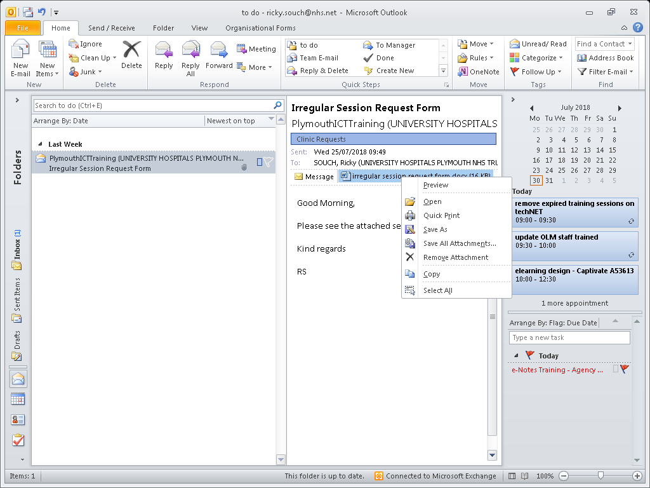Run the To Manager quick step
The image size is (650, 488).
pos(389,45)
